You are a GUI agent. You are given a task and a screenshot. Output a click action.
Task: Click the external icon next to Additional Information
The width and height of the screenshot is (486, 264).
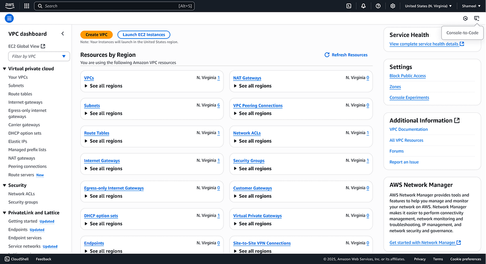(x=457, y=120)
